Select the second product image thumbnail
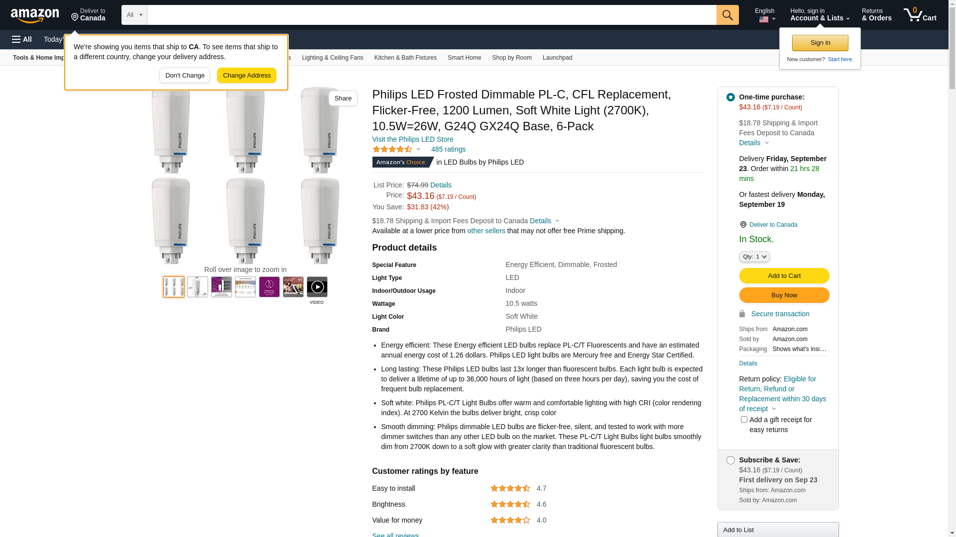The image size is (956, 537). pos(198,287)
